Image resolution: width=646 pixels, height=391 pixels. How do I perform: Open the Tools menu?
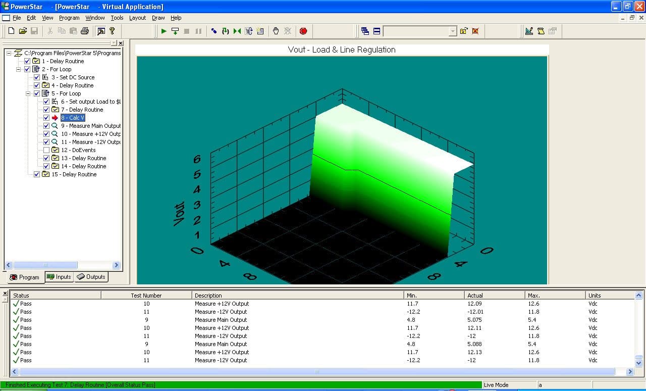click(117, 18)
